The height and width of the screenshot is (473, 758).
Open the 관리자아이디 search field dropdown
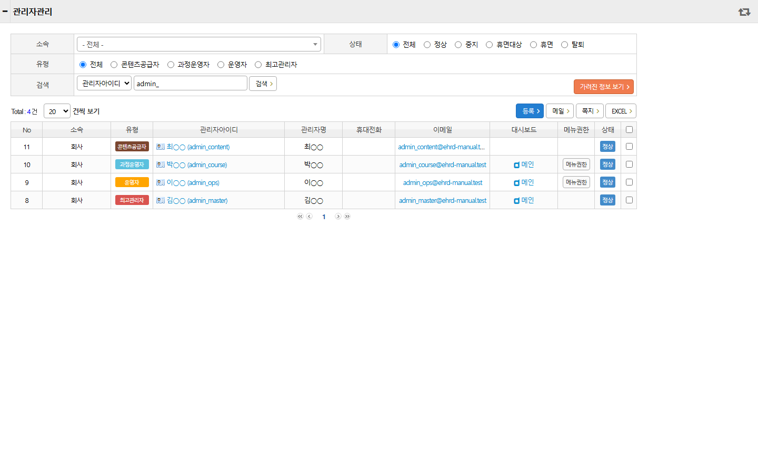[104, 83]
